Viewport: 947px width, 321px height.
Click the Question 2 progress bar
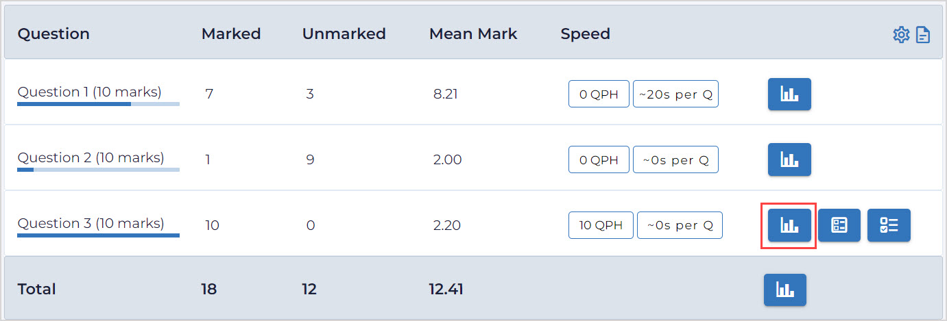coord(98,170)
